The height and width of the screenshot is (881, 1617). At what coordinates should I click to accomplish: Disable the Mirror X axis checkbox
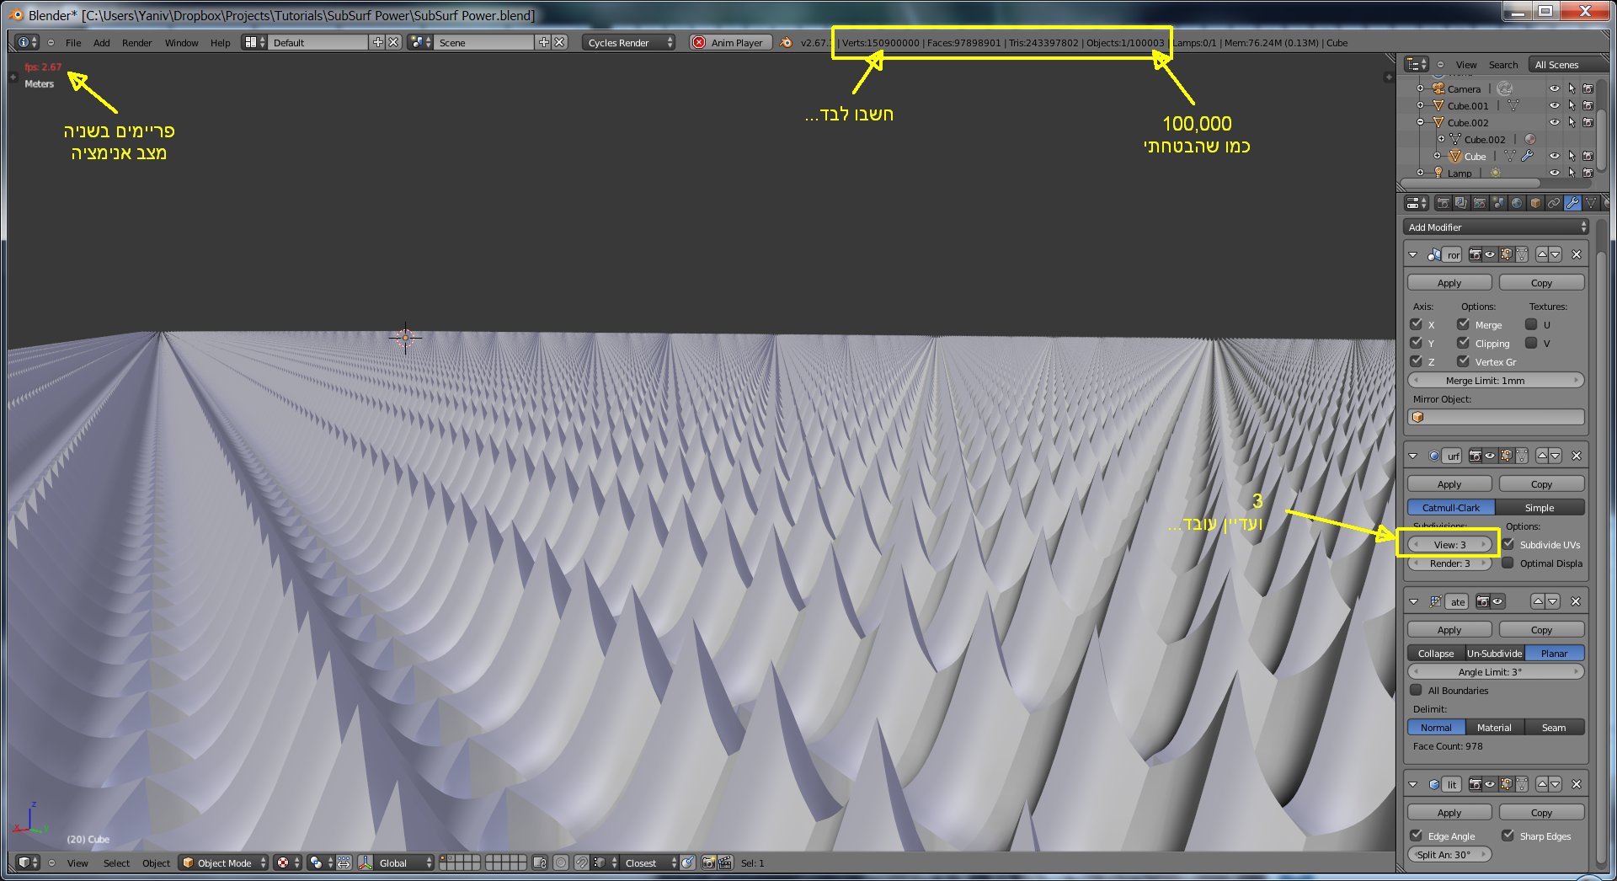[1416, 324]
